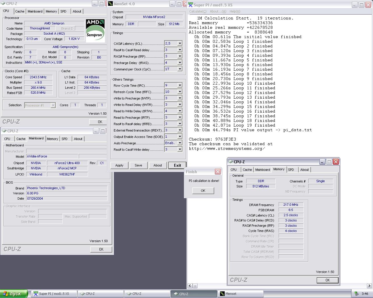Click the Core Voltage 1.824 V field

pyautogui.click(x=74, y=39)
